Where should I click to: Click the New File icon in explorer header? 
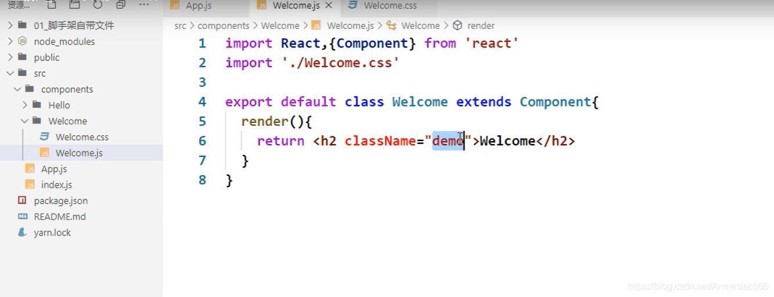point(51,5)
